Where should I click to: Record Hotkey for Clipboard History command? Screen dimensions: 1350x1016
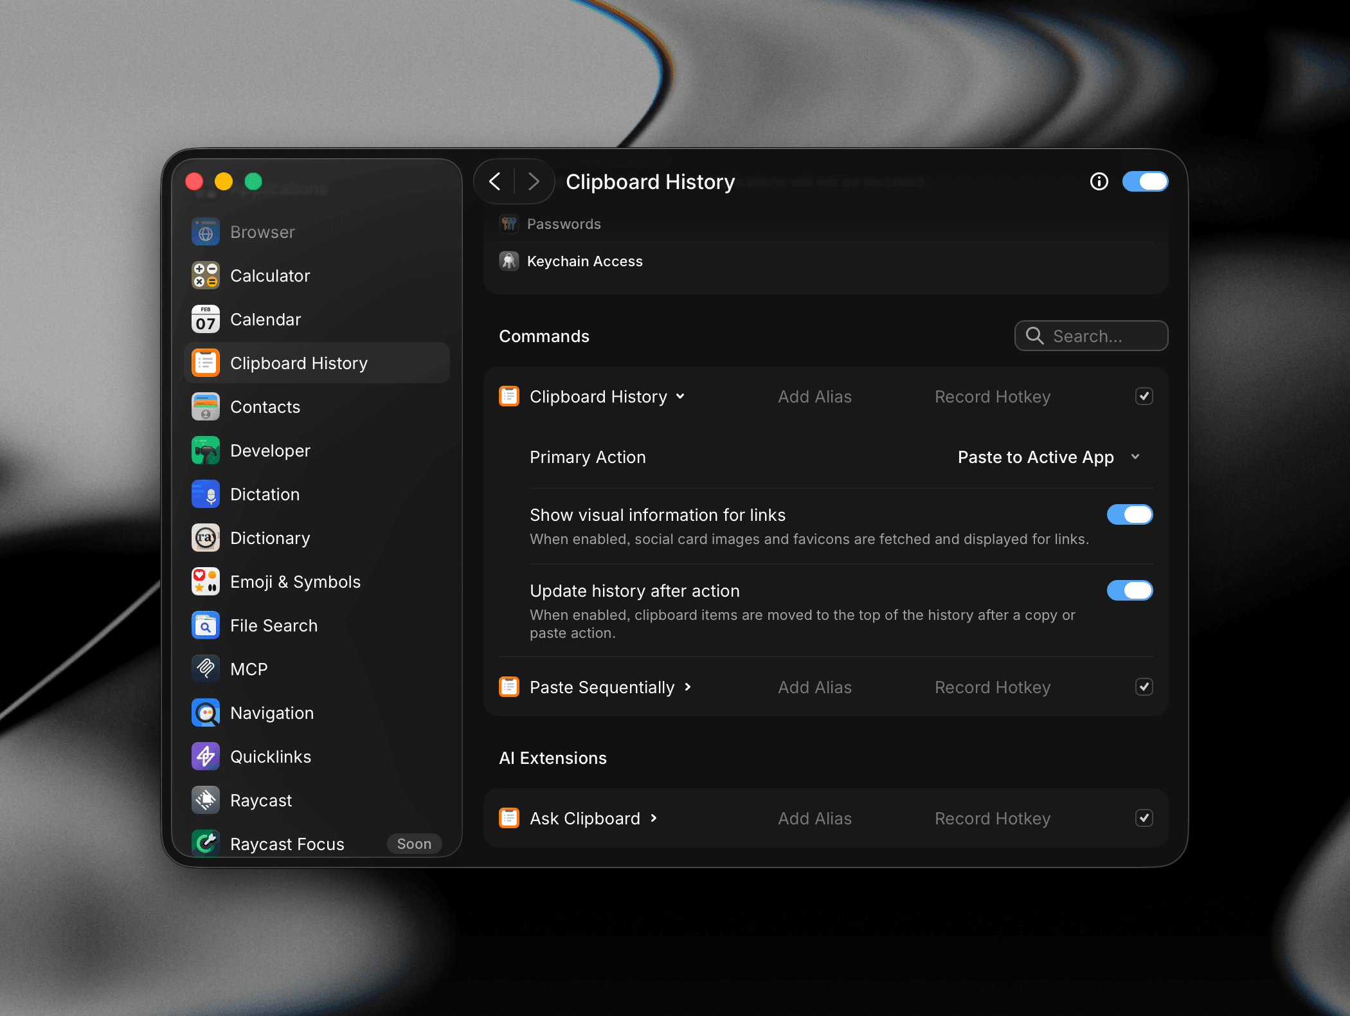click(x=993, y=397)
